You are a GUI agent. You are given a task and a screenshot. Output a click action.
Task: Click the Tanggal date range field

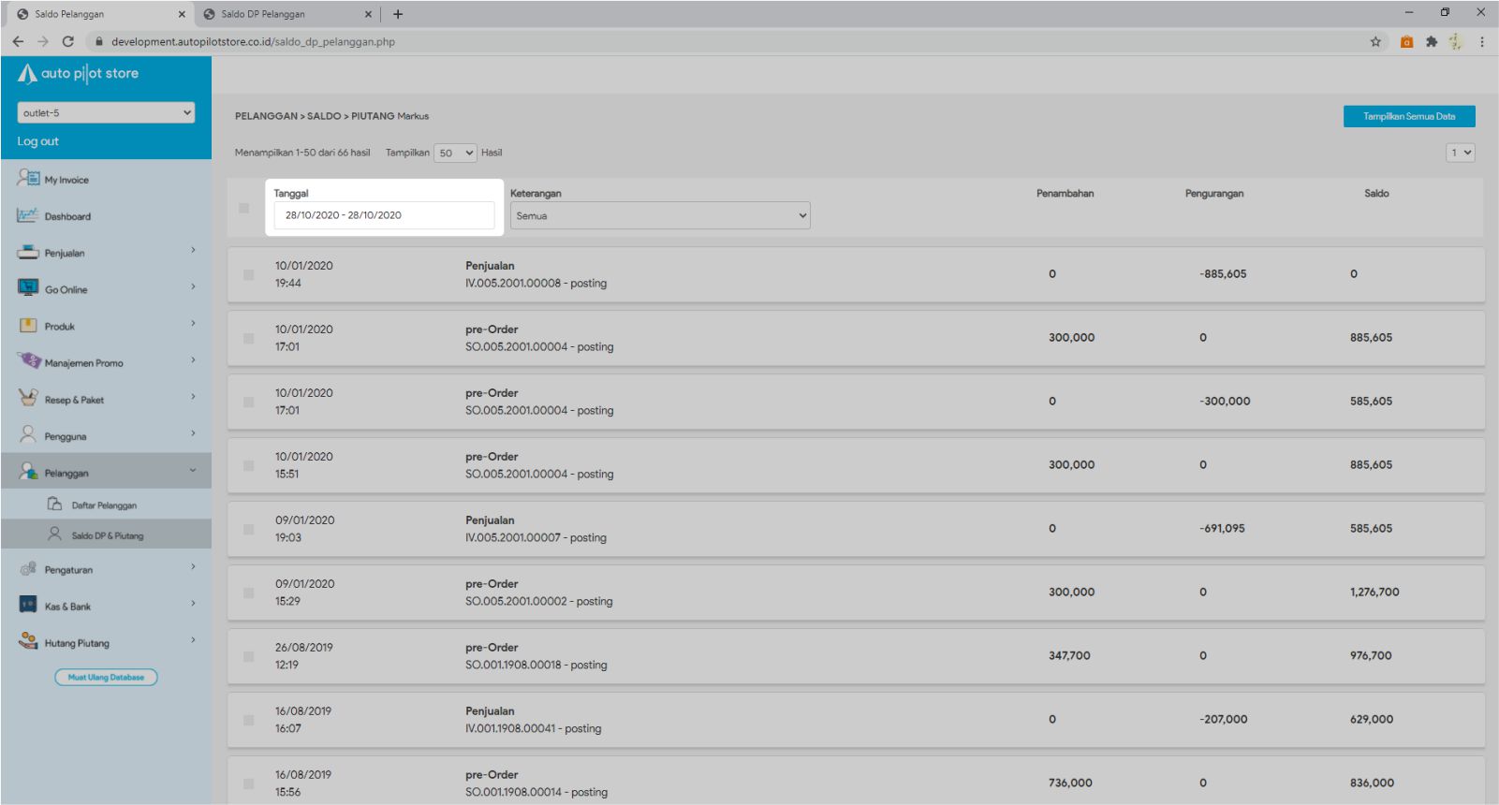click(384, 215)
